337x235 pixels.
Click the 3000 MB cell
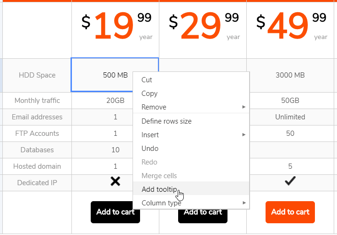290,75
